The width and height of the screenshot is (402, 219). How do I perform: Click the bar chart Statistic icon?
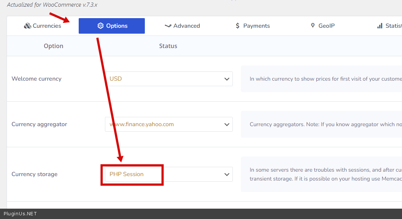click(379, 26)
